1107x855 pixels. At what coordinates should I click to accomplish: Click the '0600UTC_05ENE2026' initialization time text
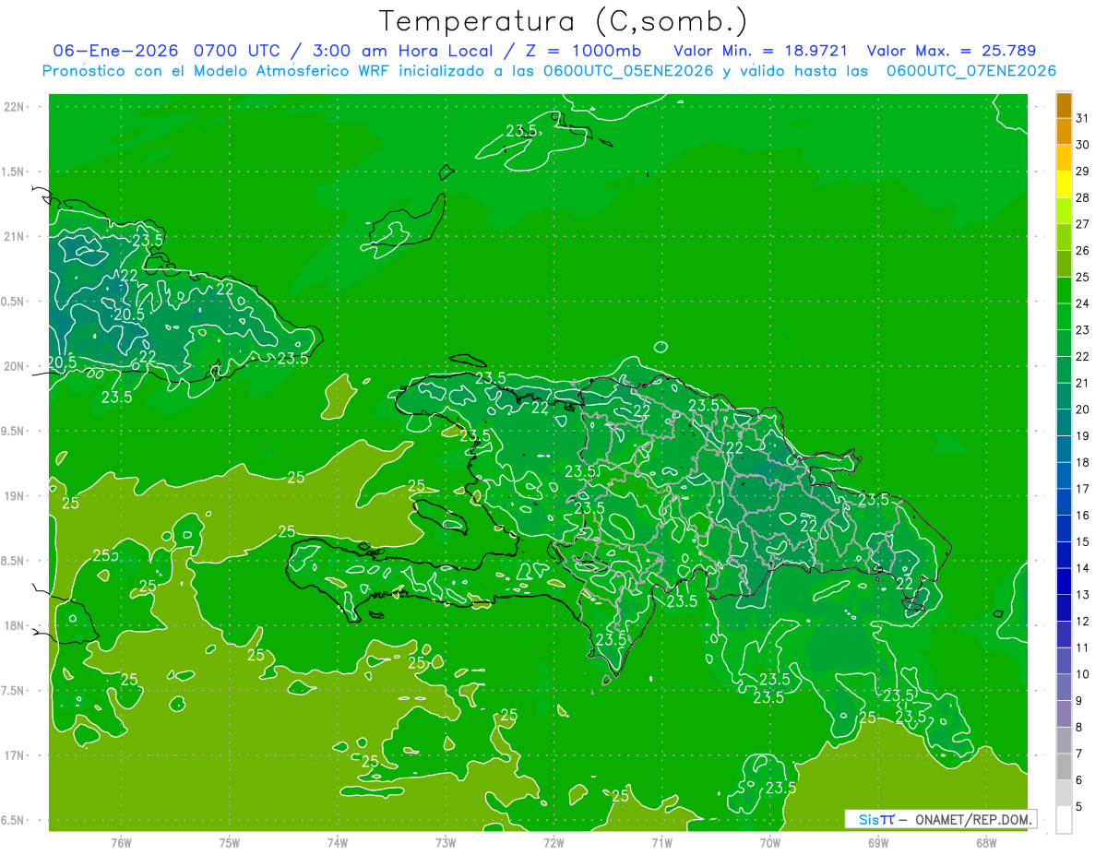628,71
